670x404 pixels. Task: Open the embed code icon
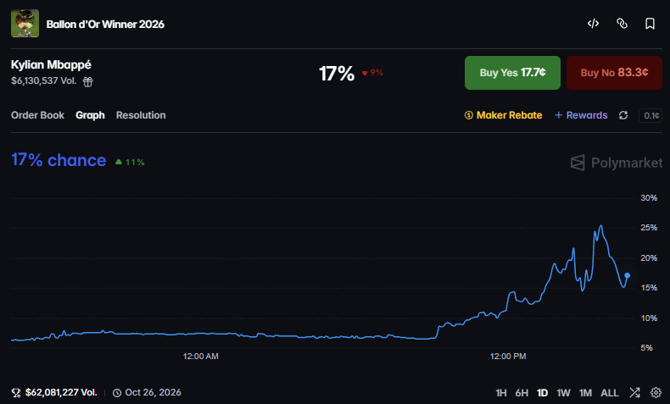pos(593,24)
